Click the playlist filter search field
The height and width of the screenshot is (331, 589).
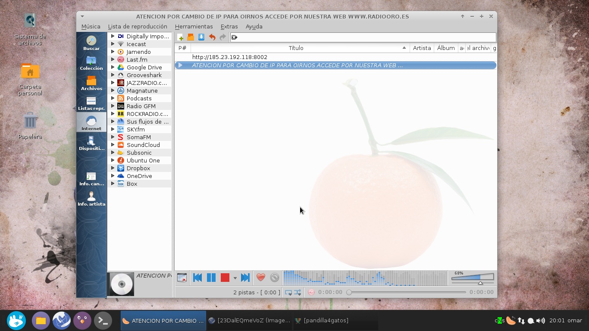363,37
